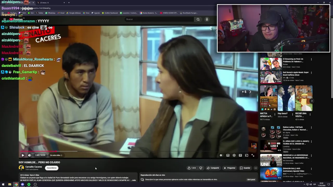The height and width of the screenshot is (187, 333).
Task: Open more actions ellipsis beside Guardar
Action: pyautogui.click(x=255, y=168)
